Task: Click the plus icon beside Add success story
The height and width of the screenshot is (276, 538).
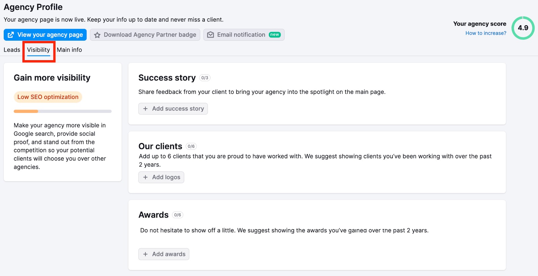Action: pyautogui.click(x=145, y=109)
